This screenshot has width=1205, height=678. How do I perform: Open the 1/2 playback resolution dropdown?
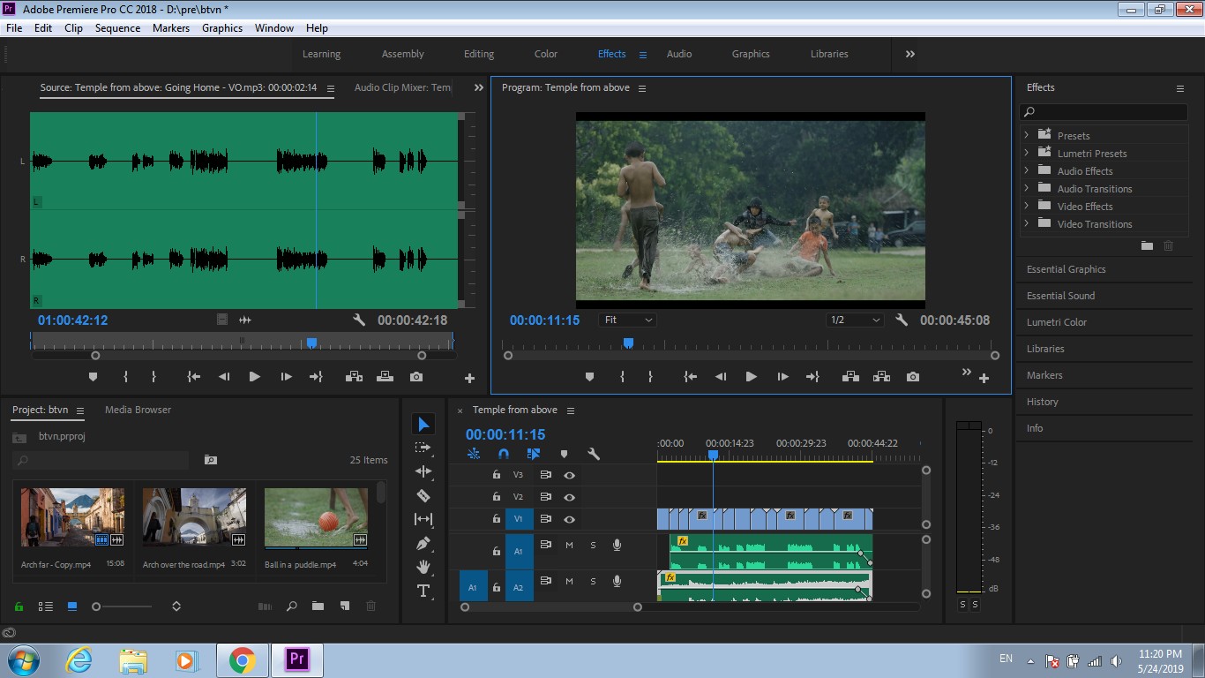click(855, 320)
